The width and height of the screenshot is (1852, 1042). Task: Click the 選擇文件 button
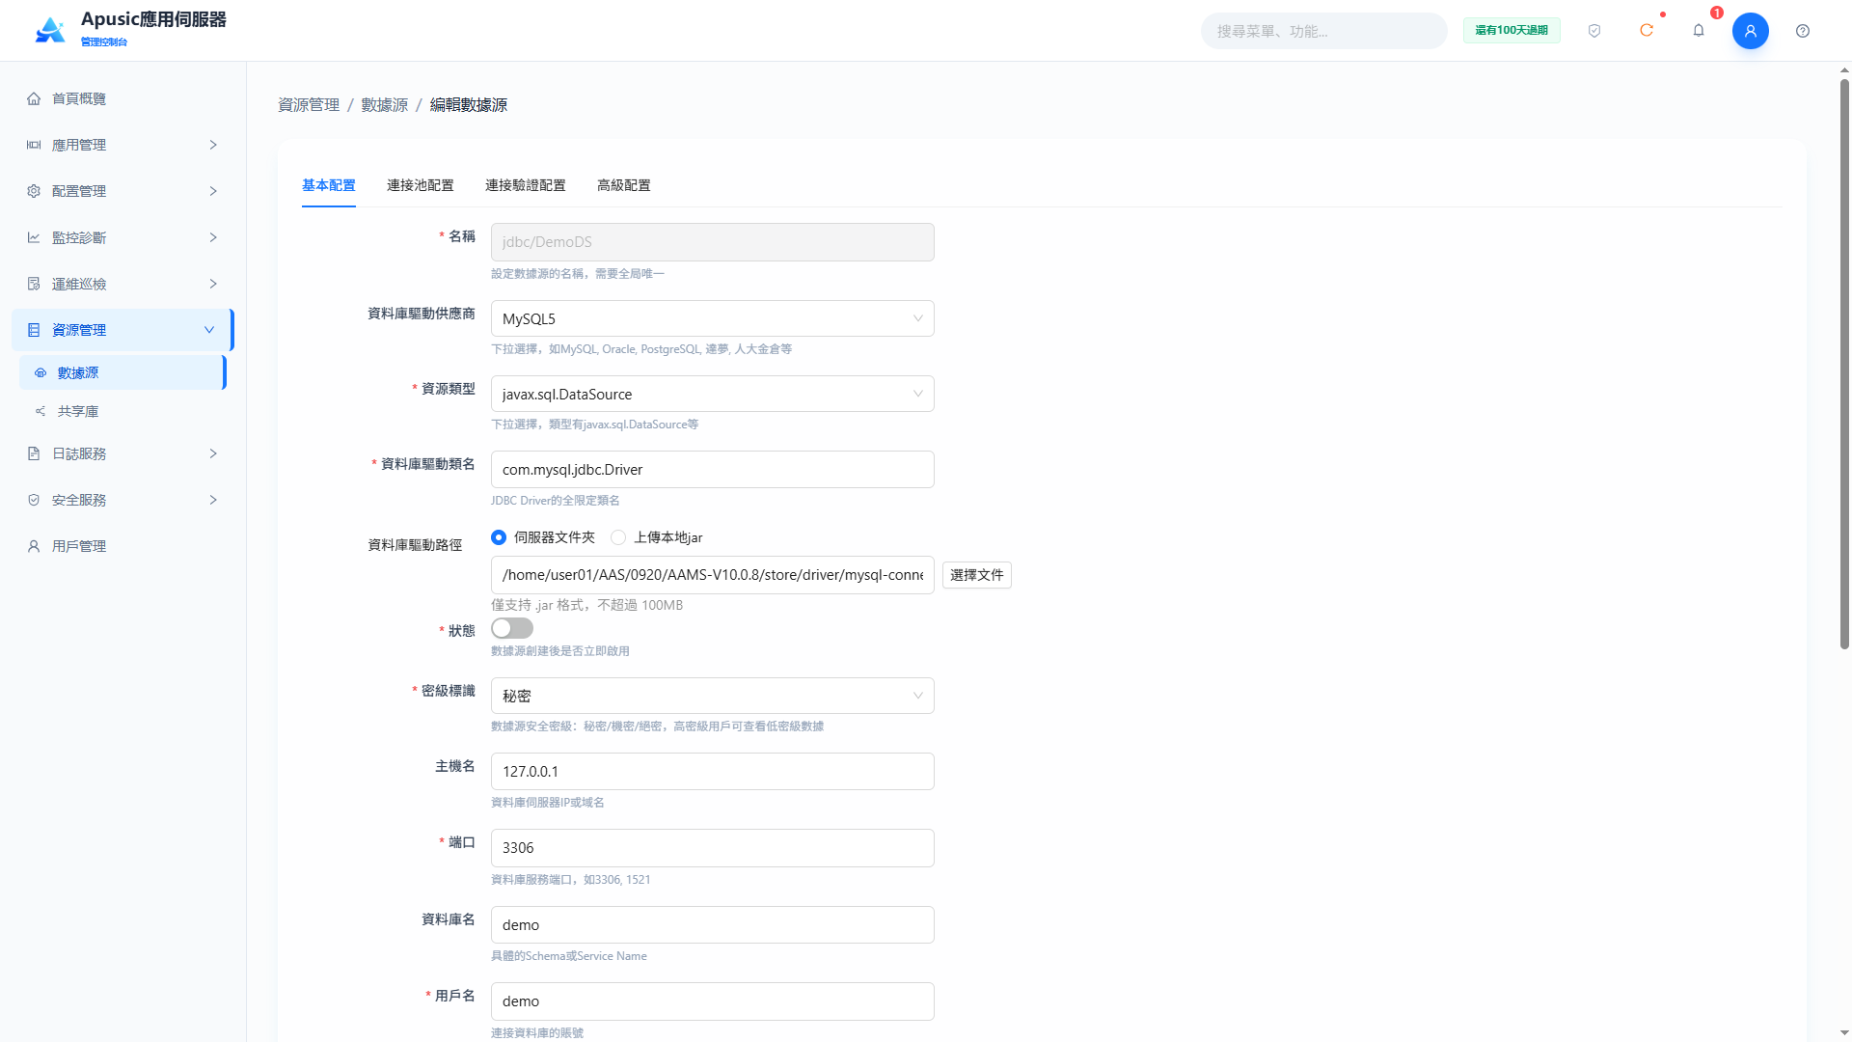click(976, 575)
